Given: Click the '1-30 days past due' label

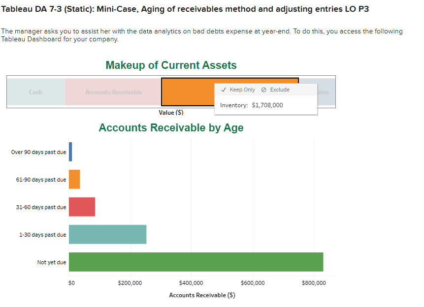Looking at the screenshot, I should [x=43, y=235].
